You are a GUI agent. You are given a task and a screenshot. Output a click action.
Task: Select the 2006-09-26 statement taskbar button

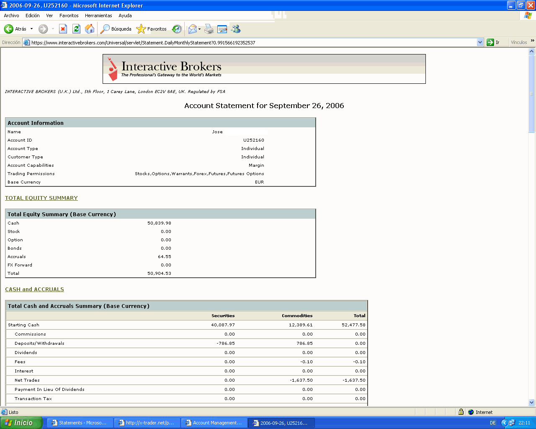(x=281, y=423)
